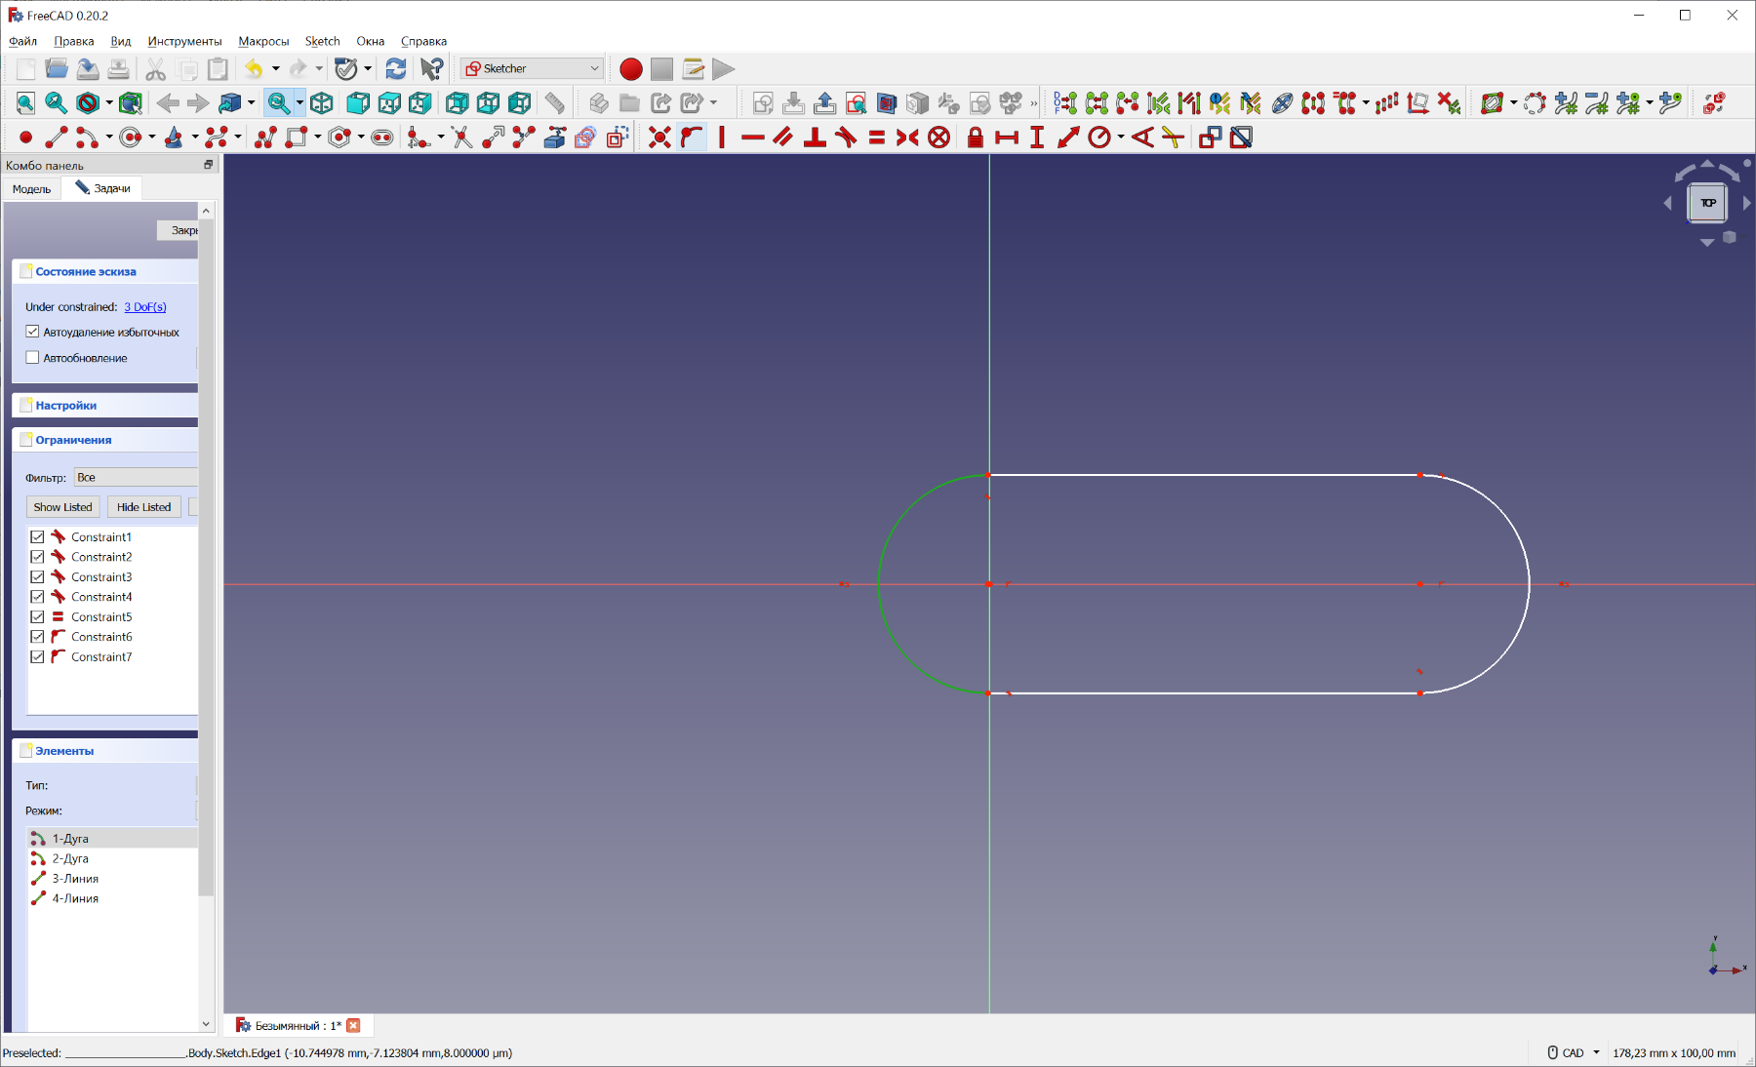Click the Show Listed button
The height and width of the screenshot is (1067, 1756).
(62, 507)
